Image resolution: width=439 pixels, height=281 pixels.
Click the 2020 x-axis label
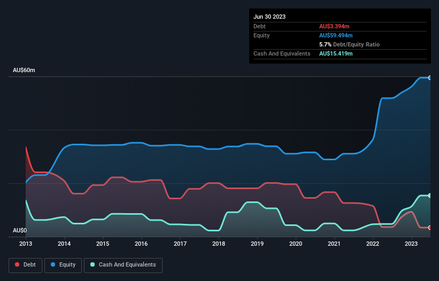(296, 244)
